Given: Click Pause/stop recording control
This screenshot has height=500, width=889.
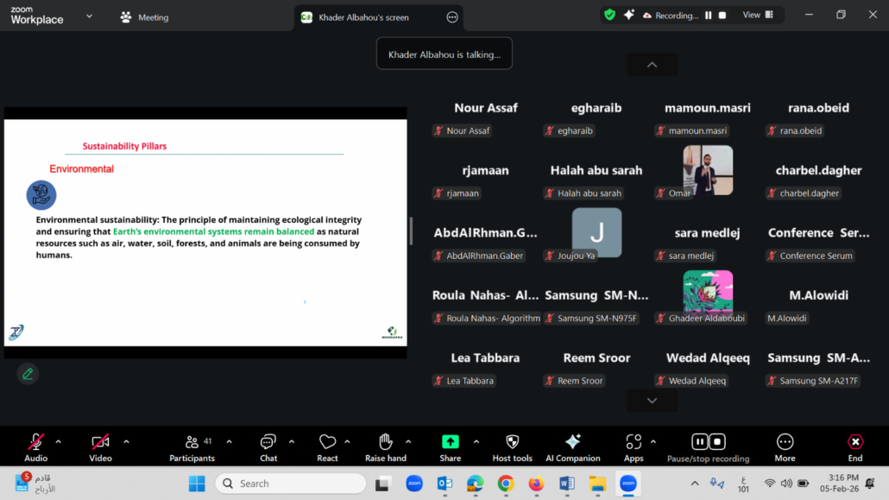Looking at the screenshot, I should (x=708, y=442).
